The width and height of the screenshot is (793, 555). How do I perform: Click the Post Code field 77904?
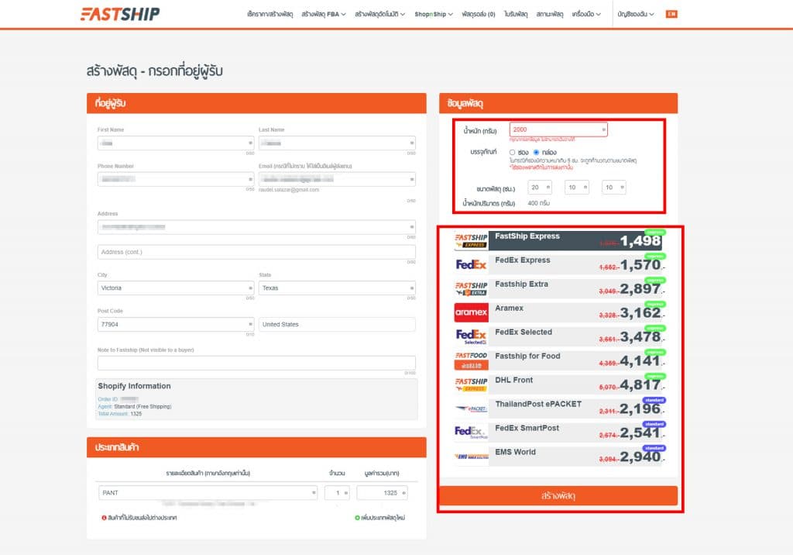pyautogui.click(x=176, y=324)
